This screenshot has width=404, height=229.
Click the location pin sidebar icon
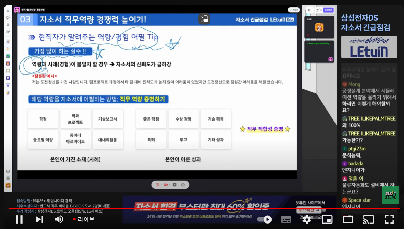click(8, 25)
